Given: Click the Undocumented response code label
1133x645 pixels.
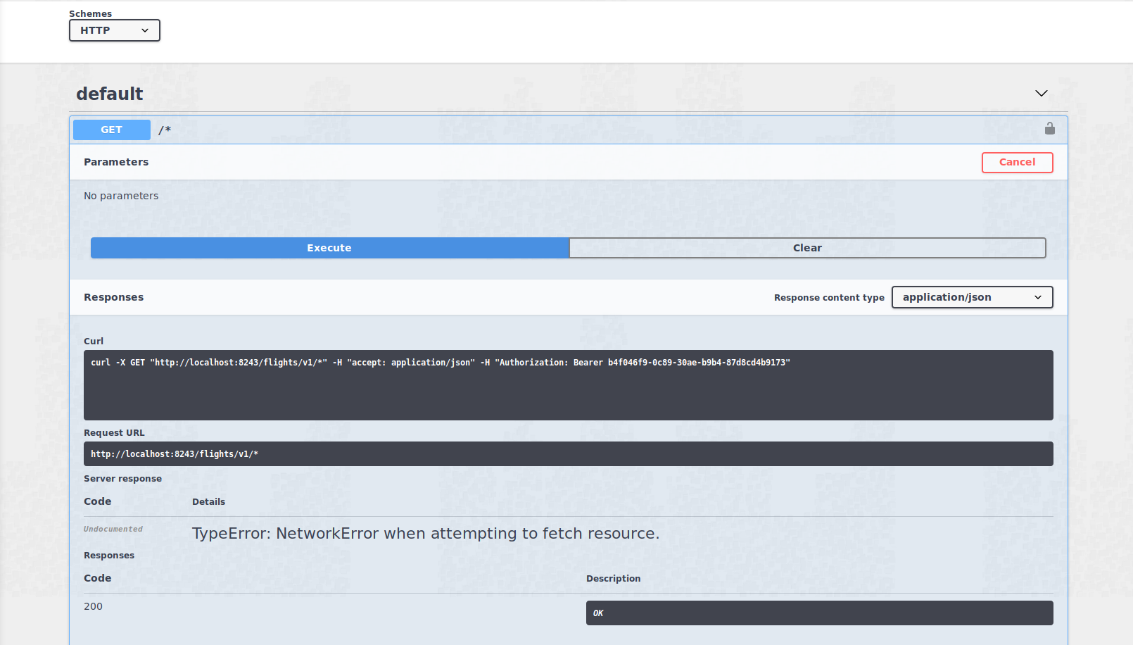Looking at the screenshot, I should [113, 529].
